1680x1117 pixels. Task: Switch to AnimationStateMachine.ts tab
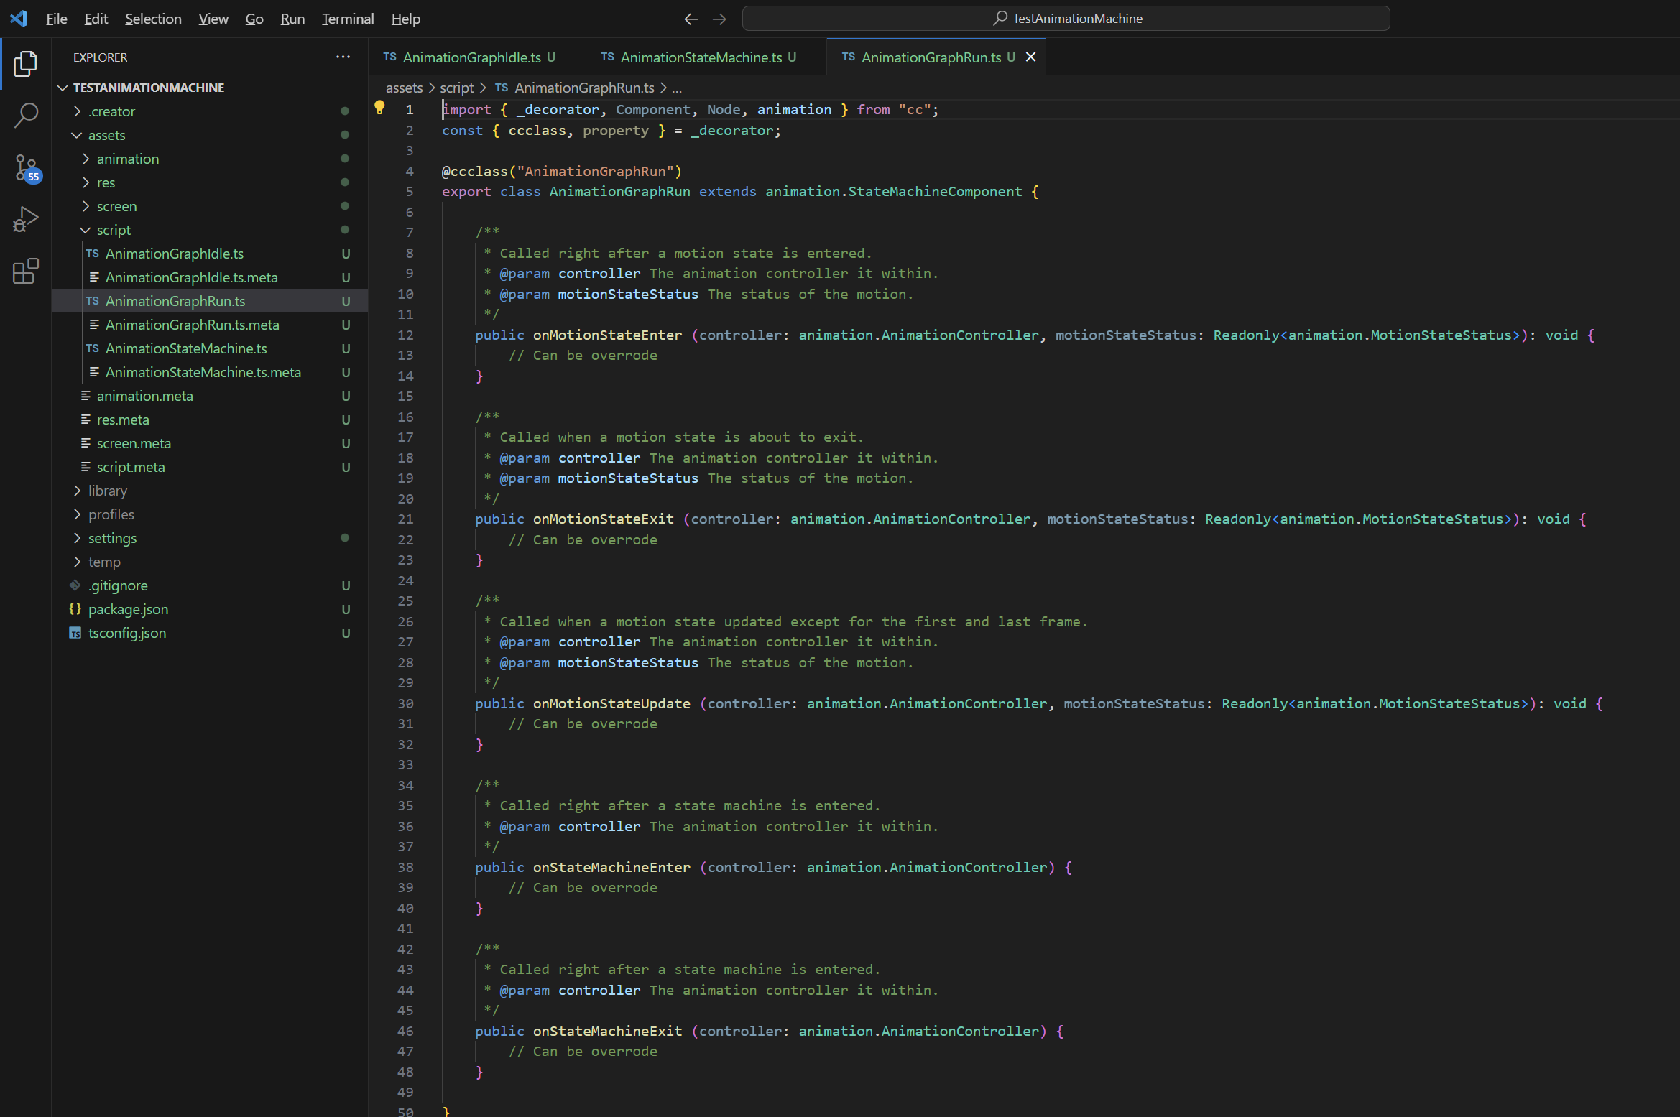pos(700,57)
